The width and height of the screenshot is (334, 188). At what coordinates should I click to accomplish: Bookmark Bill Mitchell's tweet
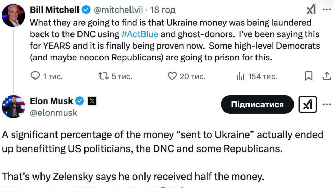pos(309,76)
